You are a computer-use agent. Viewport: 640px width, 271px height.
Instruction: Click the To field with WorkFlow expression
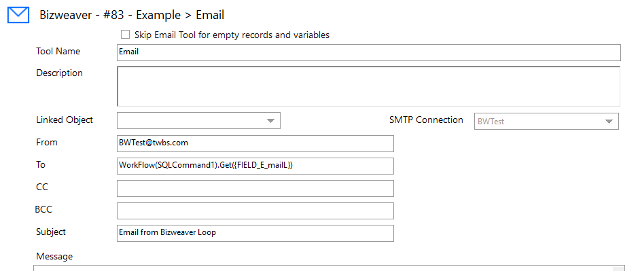255,166
